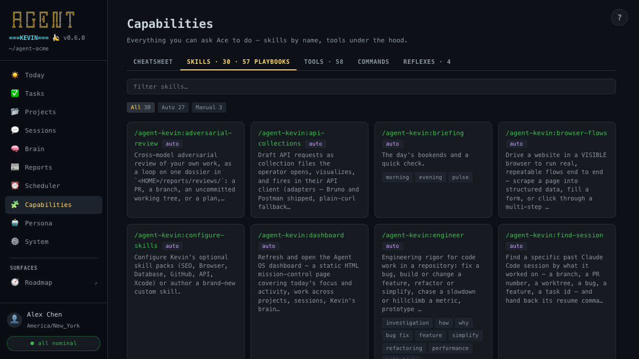Click the refactoring tag
The width and height of the screenshot is (639, 359).
404,348
